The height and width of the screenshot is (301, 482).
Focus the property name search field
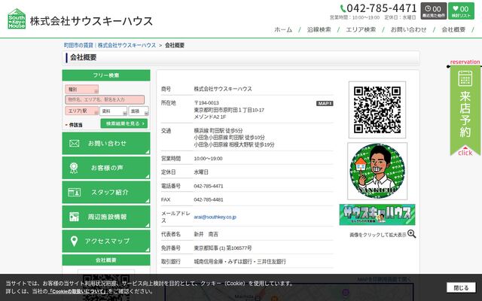105,100
